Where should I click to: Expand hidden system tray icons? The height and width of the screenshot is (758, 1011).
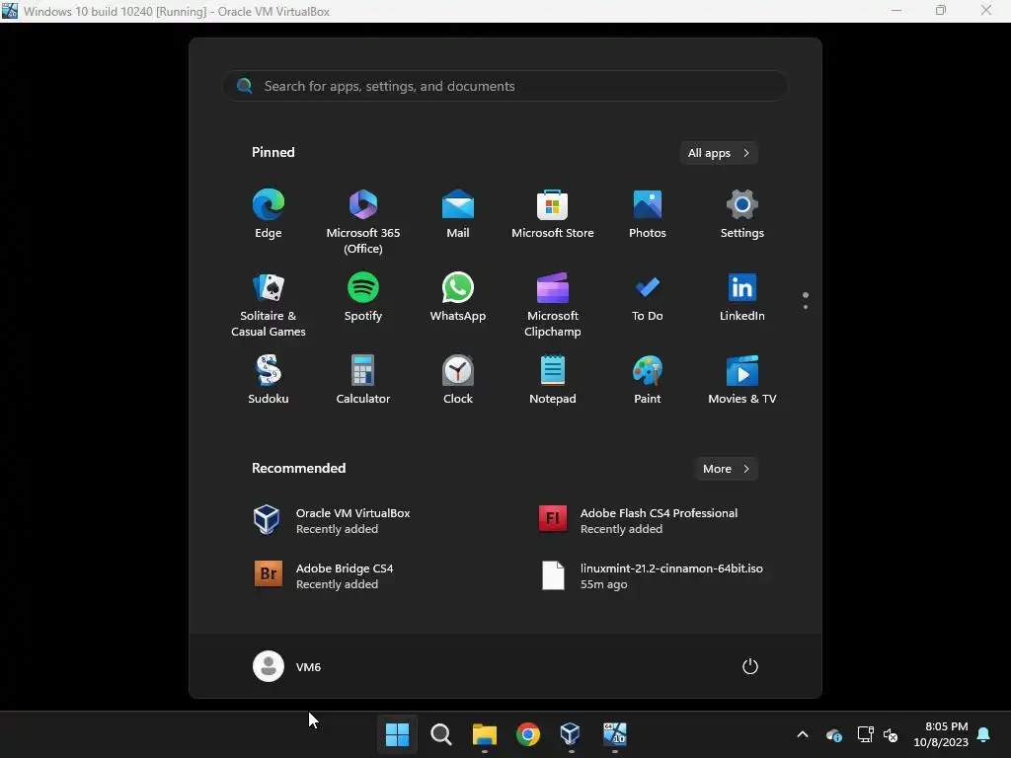803,734
